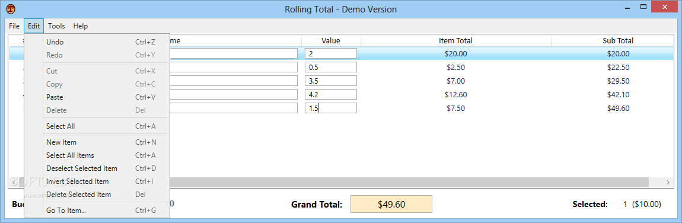Maximize the Rolling Total window
The image size is (682, 223).
point(643,7)
